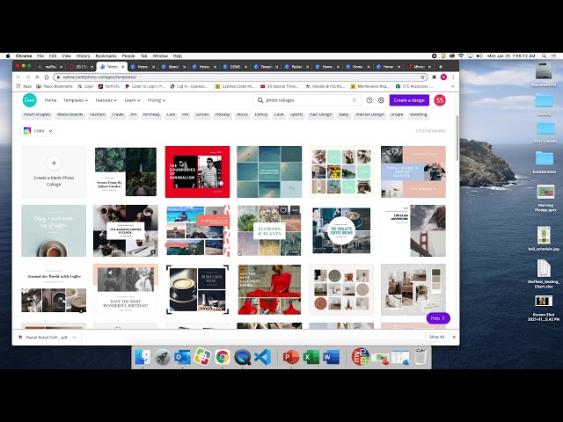Bookmark this page with the star icon
The image size is (563, 422).
[x=422, y=77]
